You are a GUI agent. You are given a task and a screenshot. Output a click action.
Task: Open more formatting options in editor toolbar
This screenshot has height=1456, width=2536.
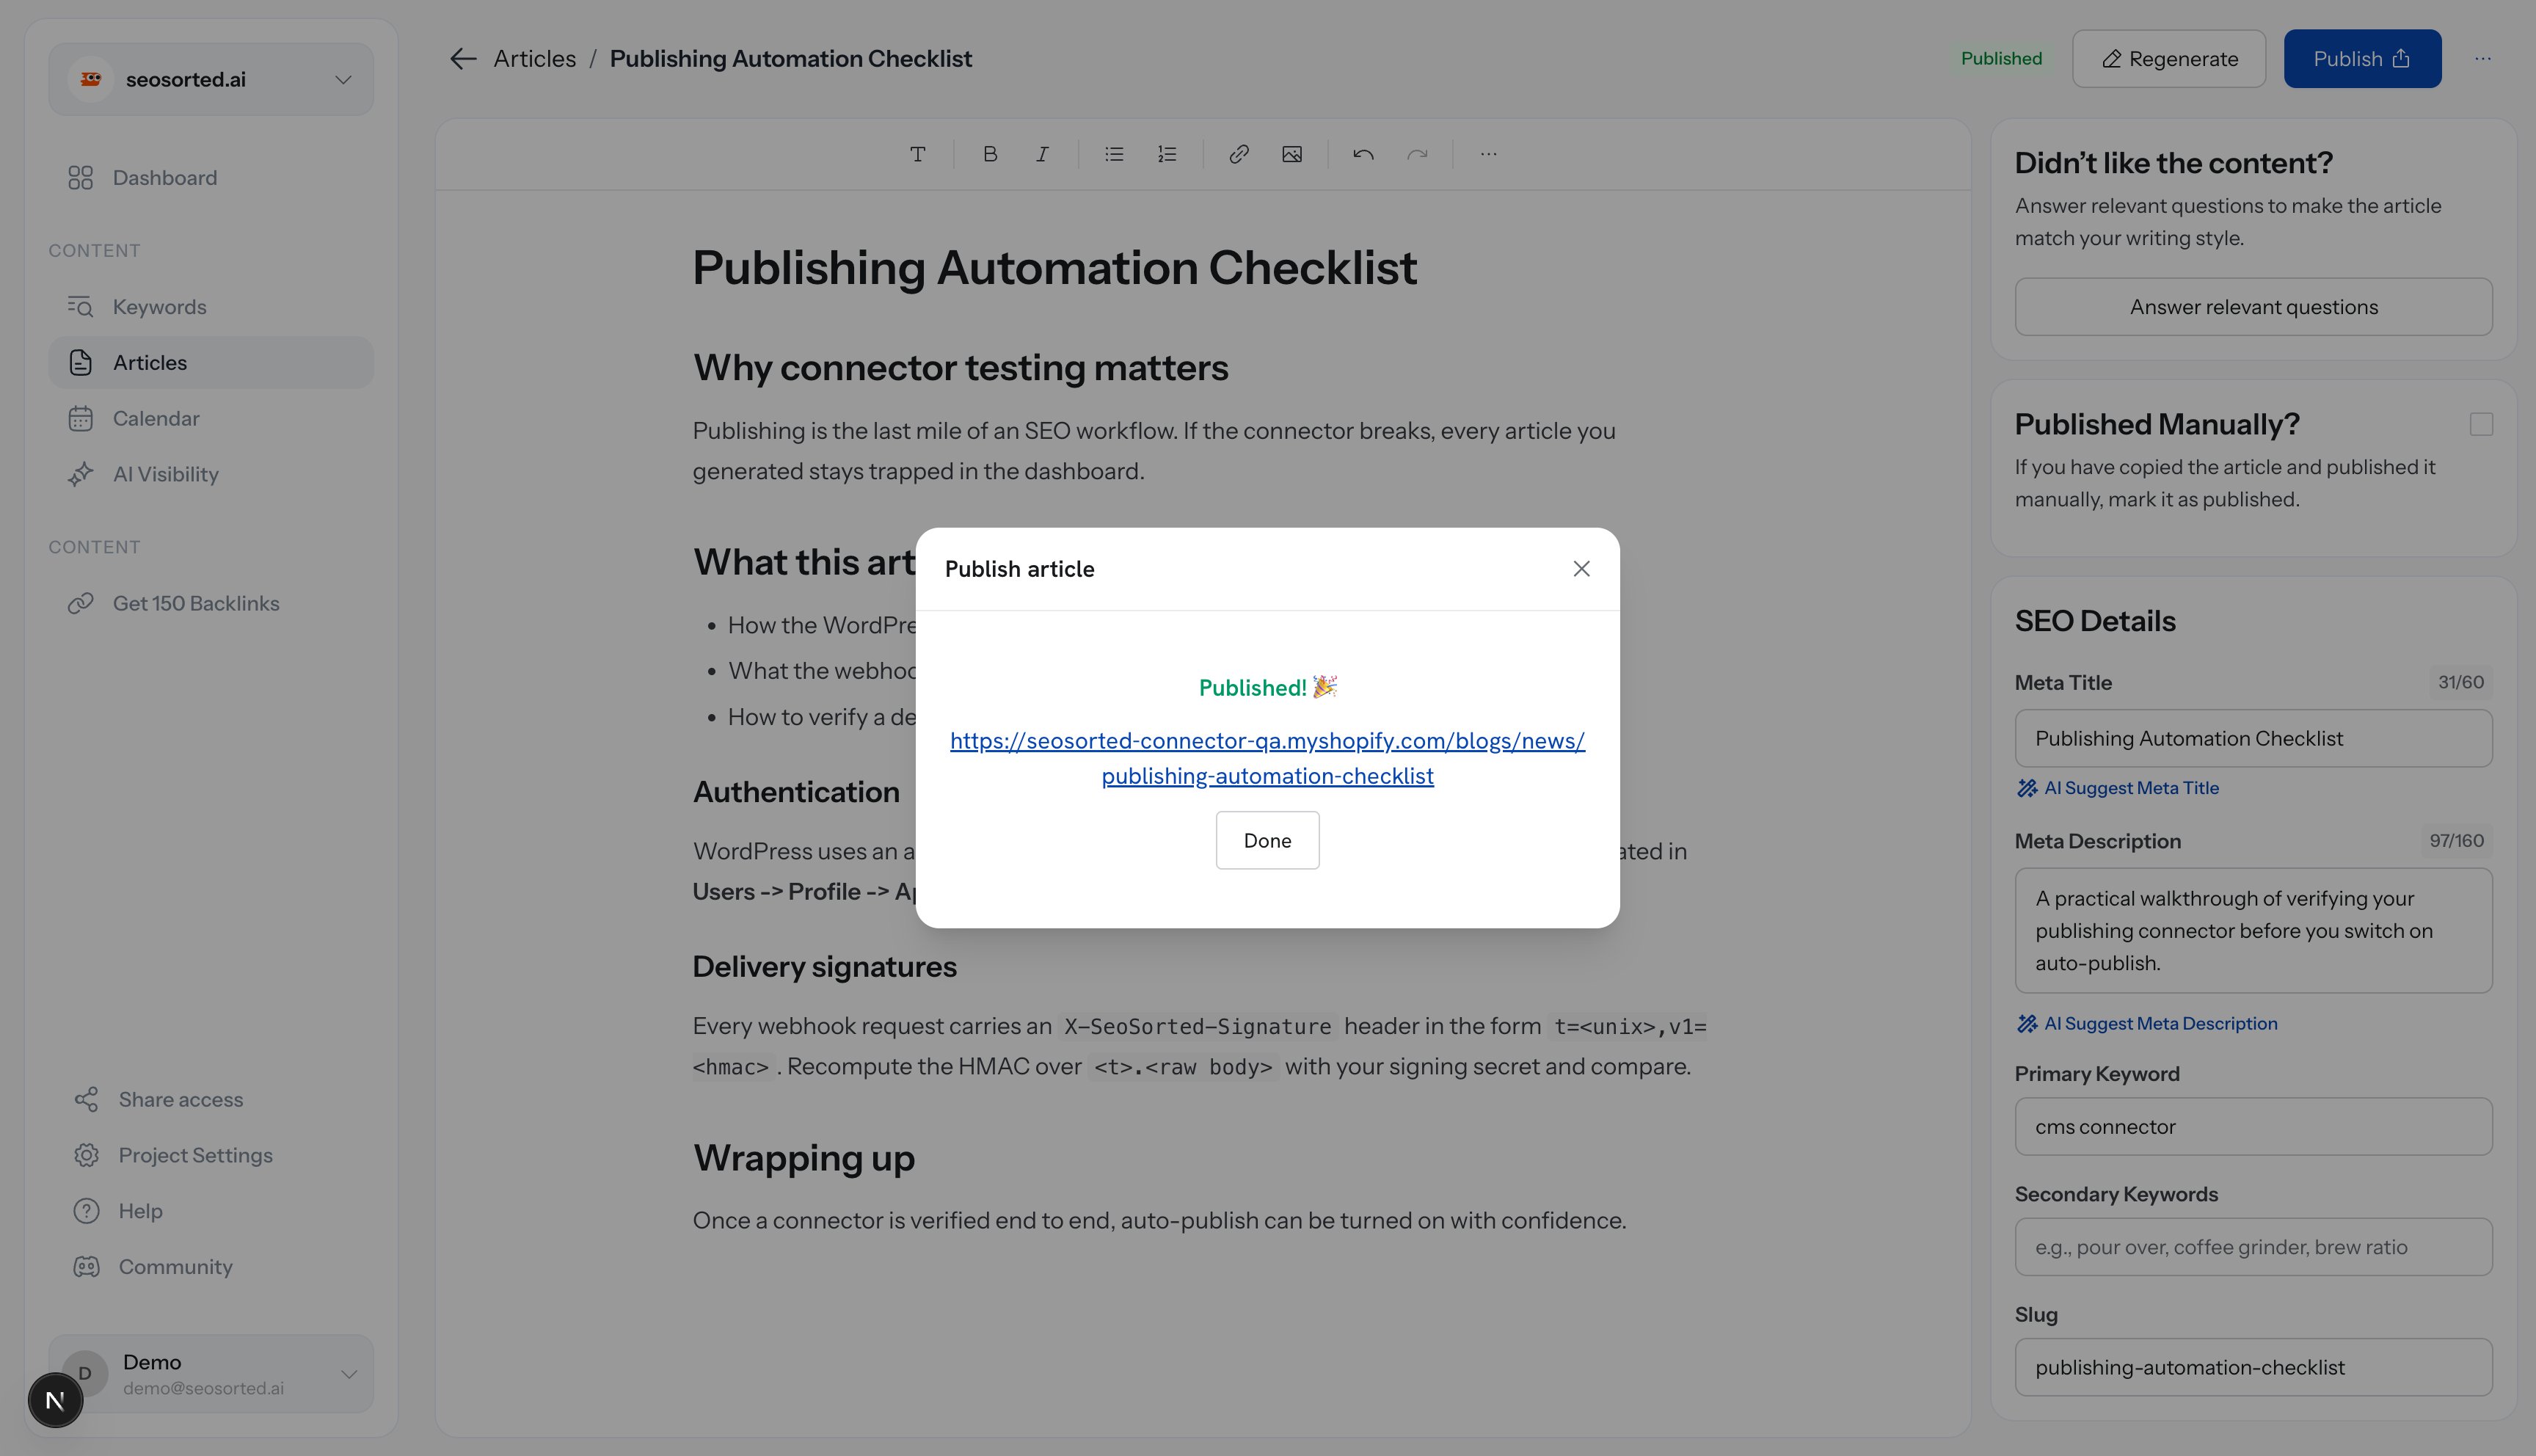(1488, 154)
